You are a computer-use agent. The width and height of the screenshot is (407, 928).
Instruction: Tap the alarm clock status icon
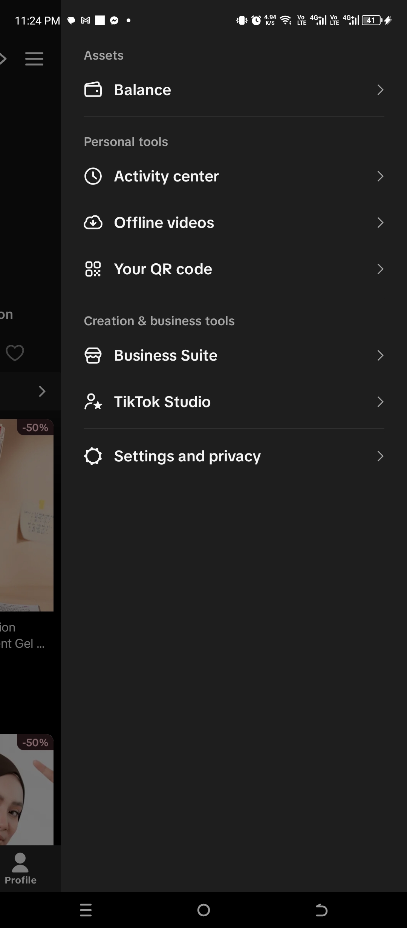click(x=256, y=20)
